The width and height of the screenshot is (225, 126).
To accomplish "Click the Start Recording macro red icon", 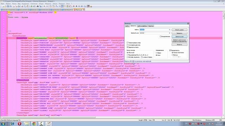I will tap(73, 6).
